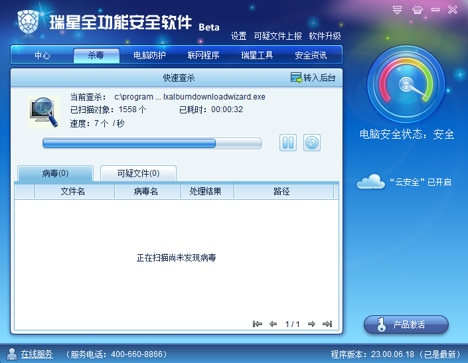Click the scanning computer magnifier icon

pyautogui.click(x=44, y=112)
